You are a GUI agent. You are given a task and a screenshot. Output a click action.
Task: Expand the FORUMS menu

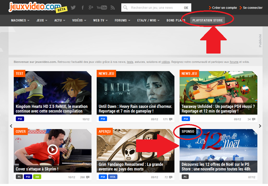(122, 20)
